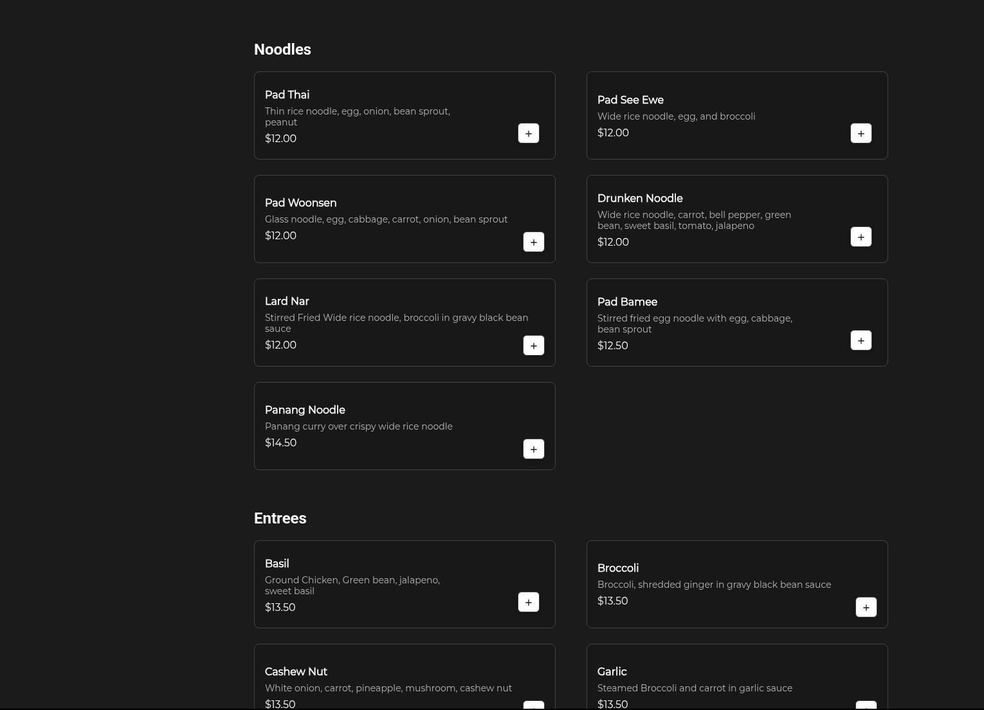This screenshot has height=710, width=984.
Task: Click the $12.00 price of Pad See Ewe
Action: pyautogui.click(x=613, y=132)
